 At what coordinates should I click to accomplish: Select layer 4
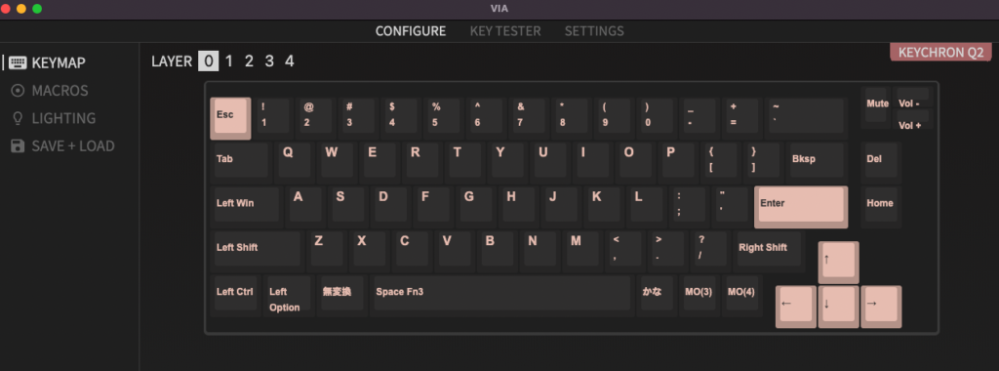pos(289,62)
